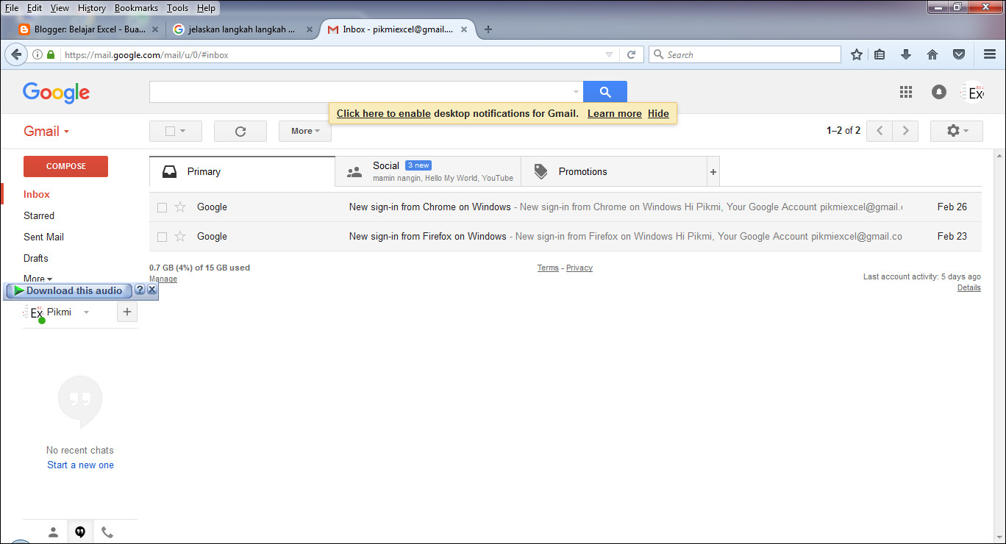Open Google notifications bell
The height and width of the screenshot is (544, 1006).
938,91
